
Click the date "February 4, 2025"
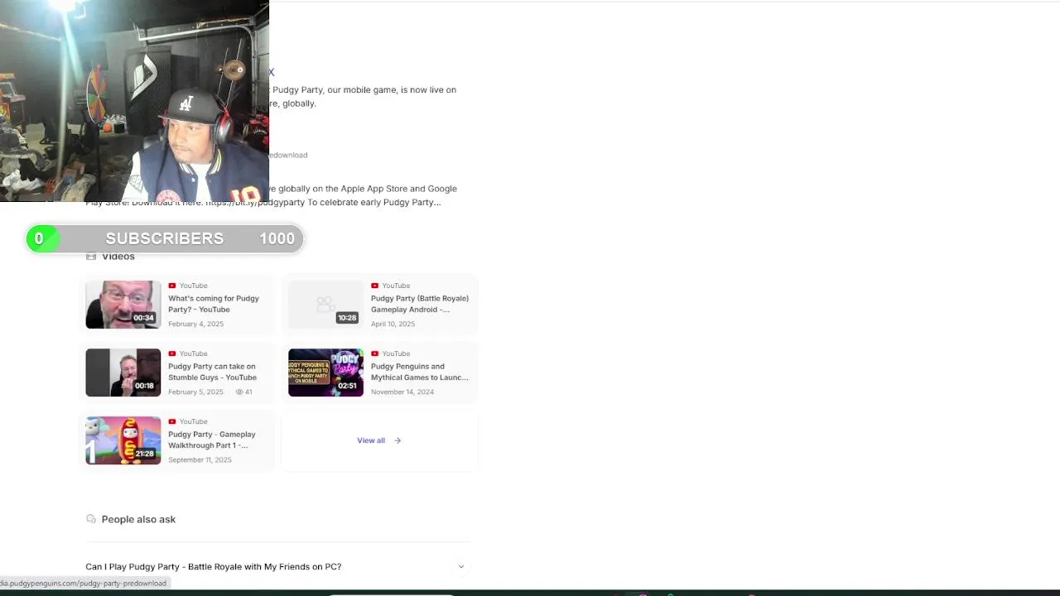pos(195,324)
